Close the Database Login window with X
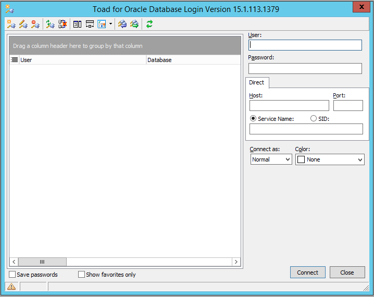Screen dimensions: 374x297 click(x=361, y=7)
